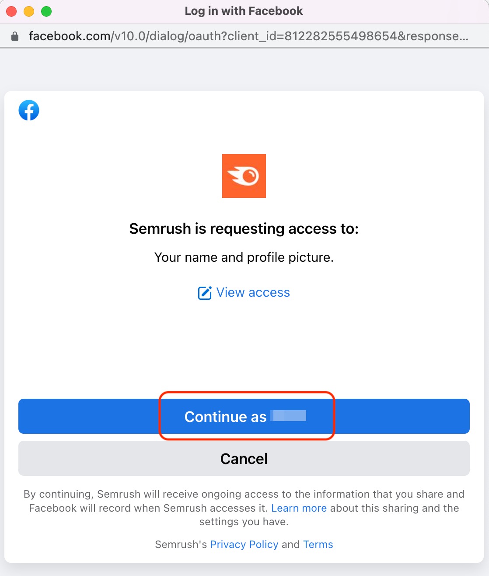Click the red close traffic light
The width and height of the screenshot is (489, 576).
pos(11,11)
